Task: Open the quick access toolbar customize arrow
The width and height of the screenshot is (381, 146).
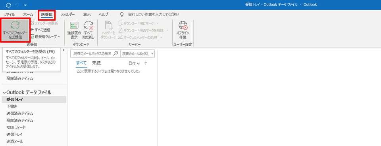Action: pos(25,5)
